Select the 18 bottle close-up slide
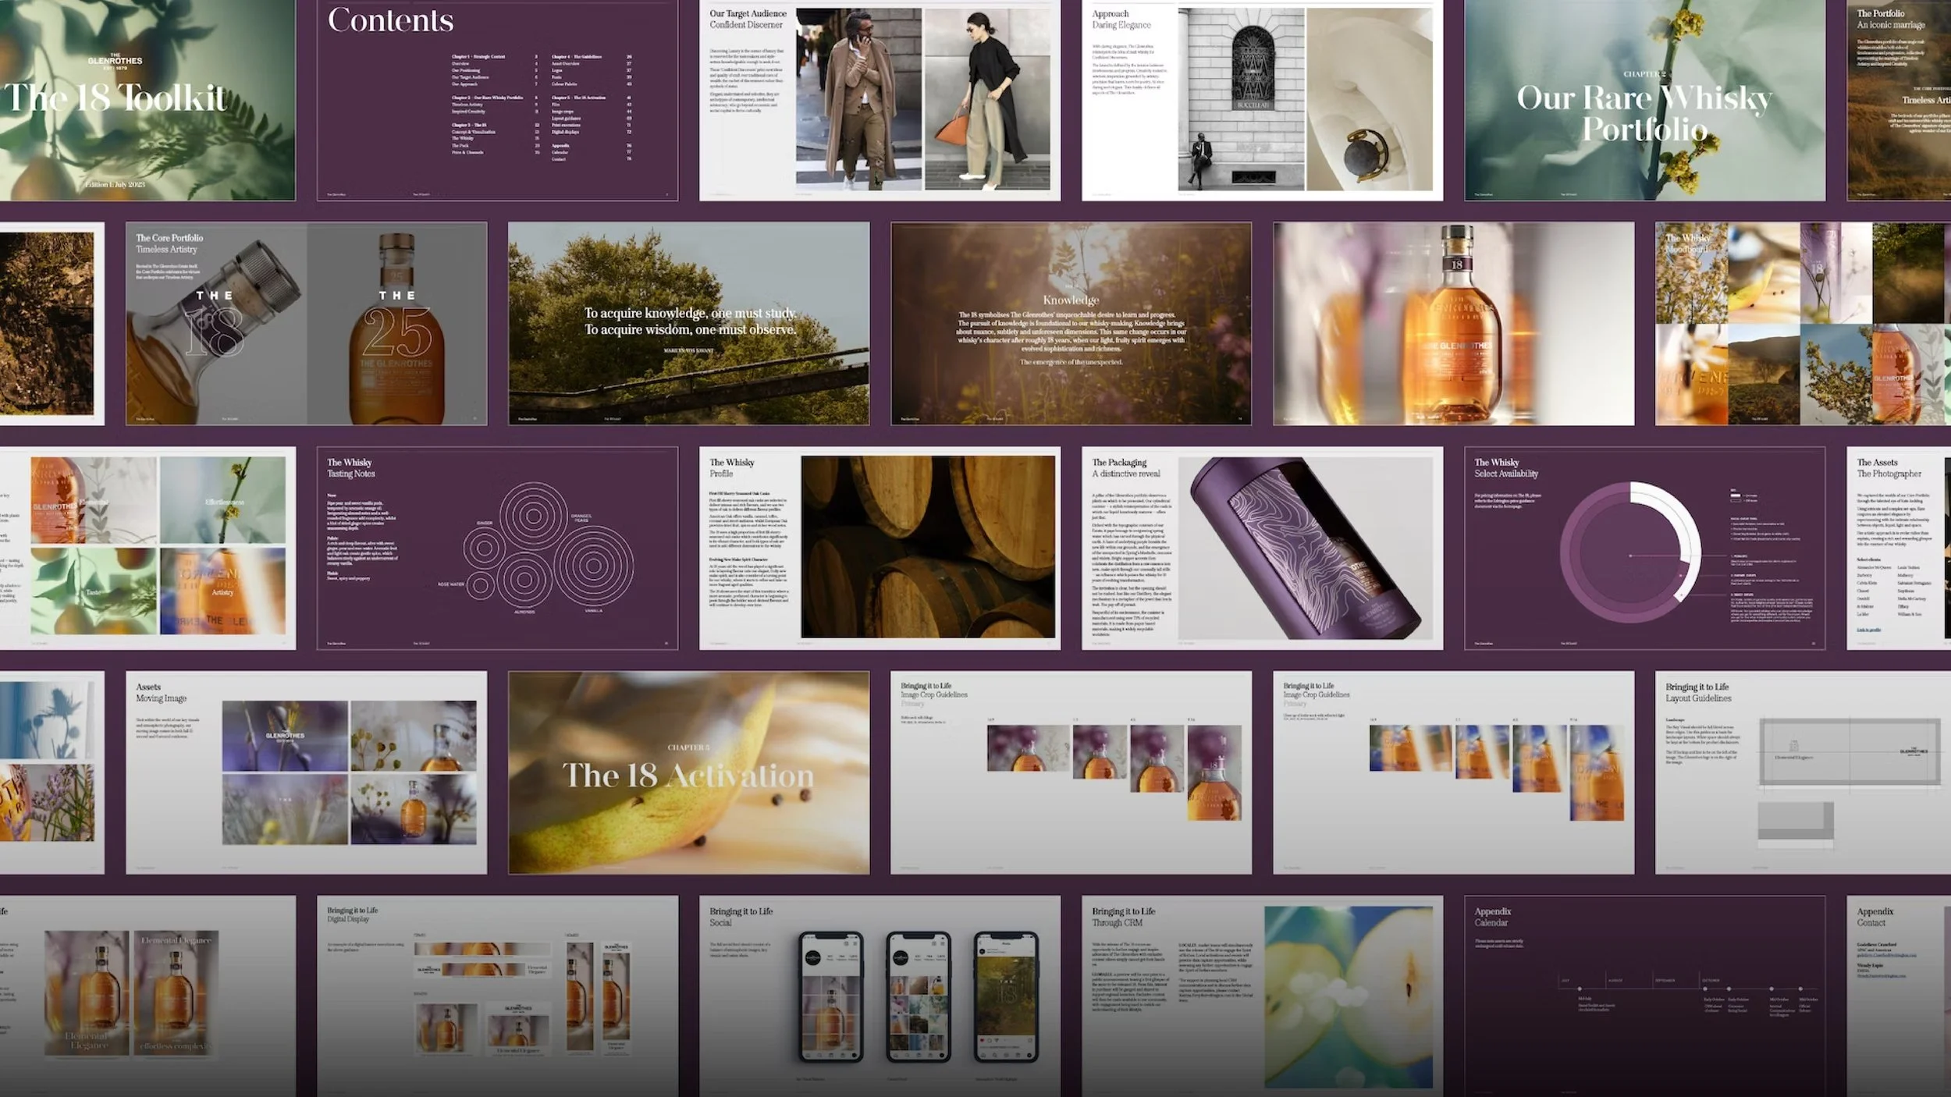Viewport: 1951px width, 1097px height. pos(1453,324)
